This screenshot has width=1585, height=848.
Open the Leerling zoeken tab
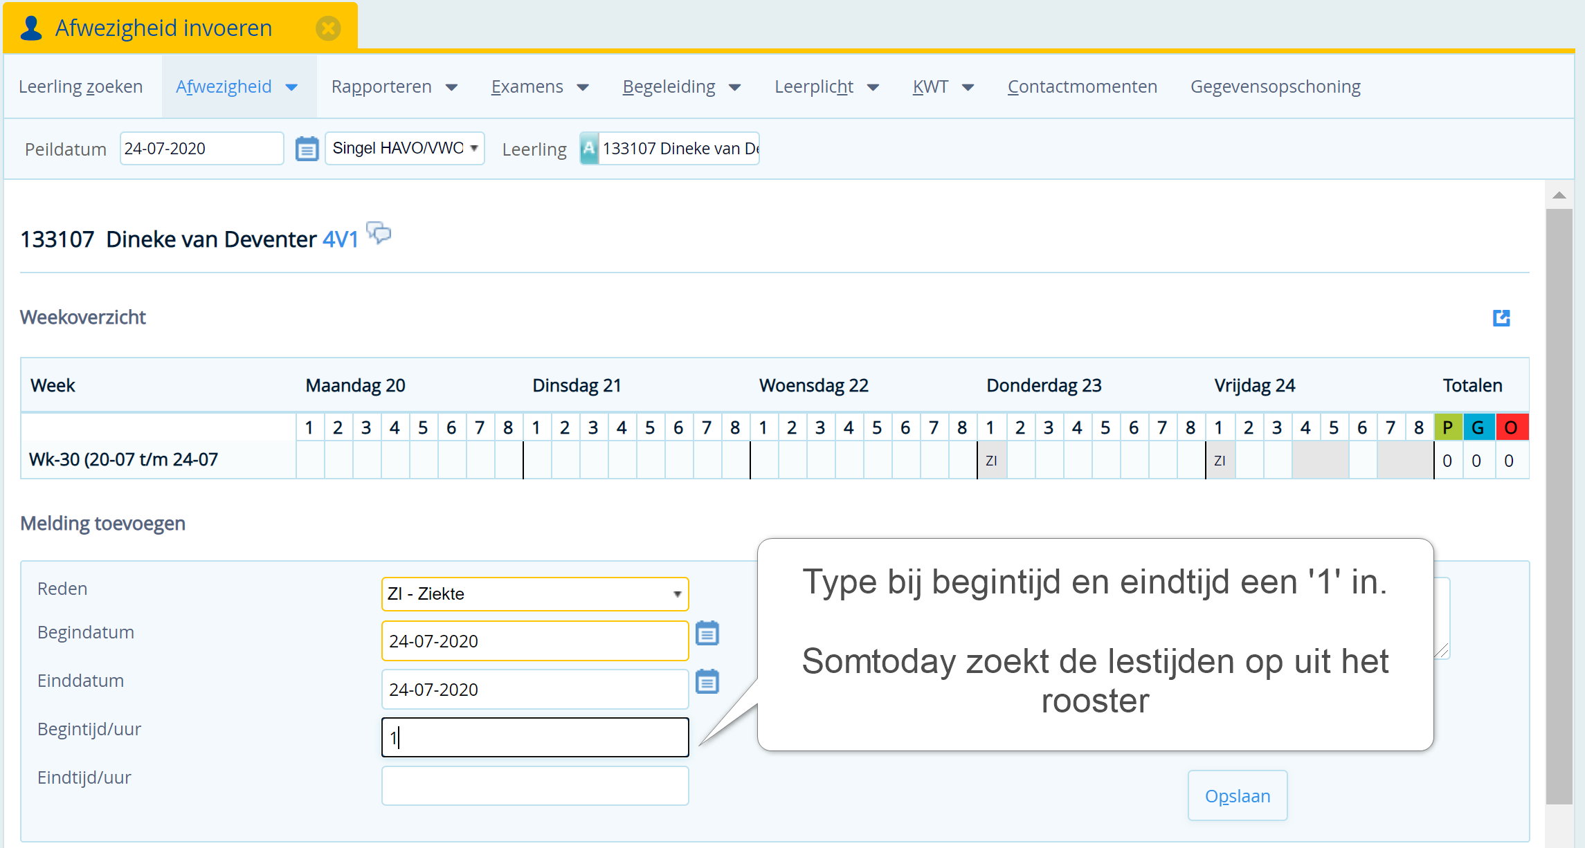click(81, 87)
